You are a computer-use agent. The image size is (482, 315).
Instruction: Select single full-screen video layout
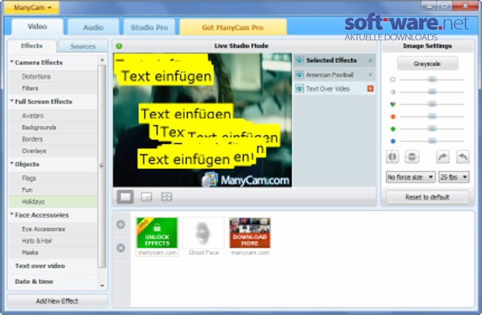125,197
